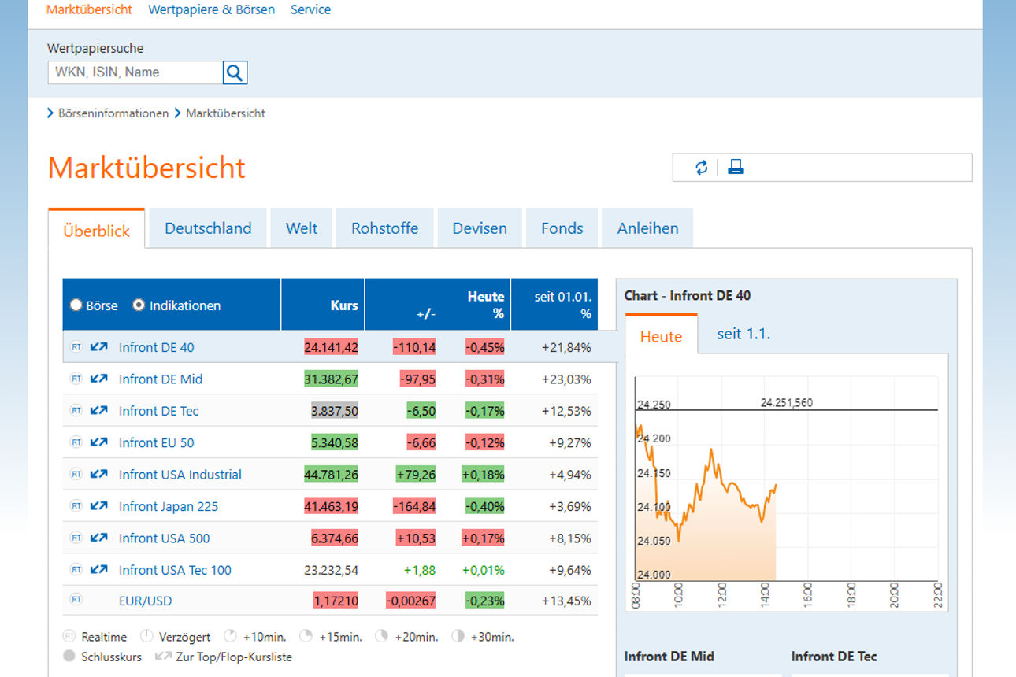
Task: Focus the WKN, ISIN, Name search field
Action: 135,72
